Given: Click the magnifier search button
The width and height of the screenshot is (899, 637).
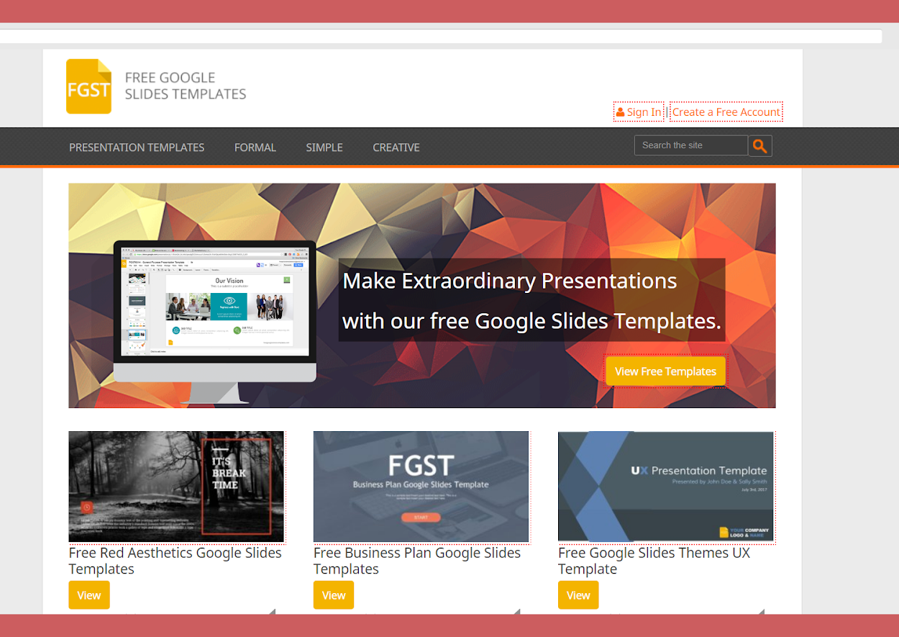Looking at the screenshot, I should pyautogui.click(x=759, y=146).
